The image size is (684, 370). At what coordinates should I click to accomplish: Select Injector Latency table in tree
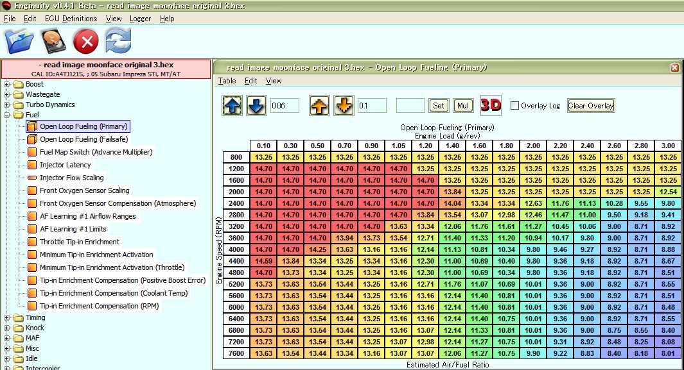tap(65, 165)
